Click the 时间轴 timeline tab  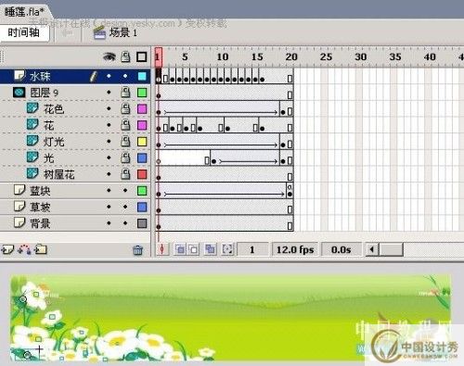24,32
